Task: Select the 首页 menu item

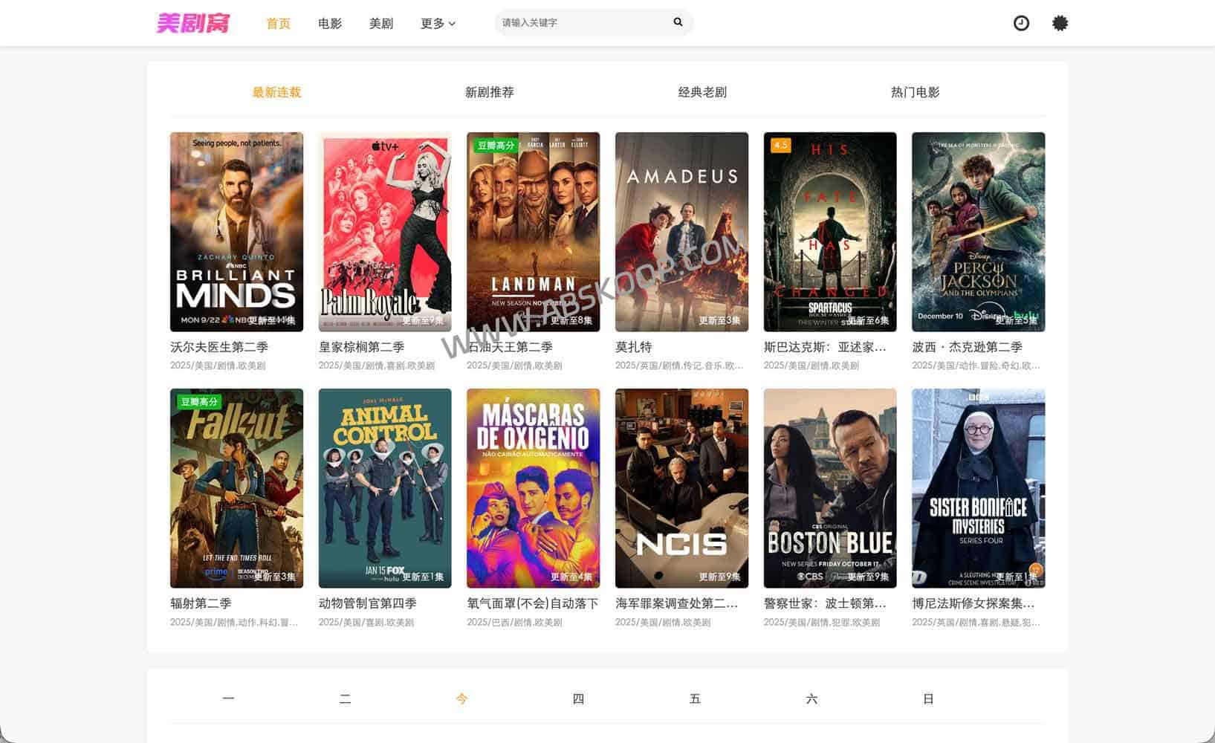Action: click(278, 23)
